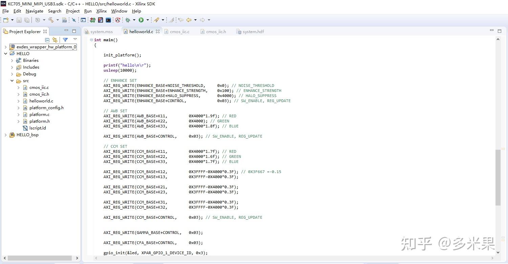Expand the HELLO_bsp project node

tap(5, 135)
